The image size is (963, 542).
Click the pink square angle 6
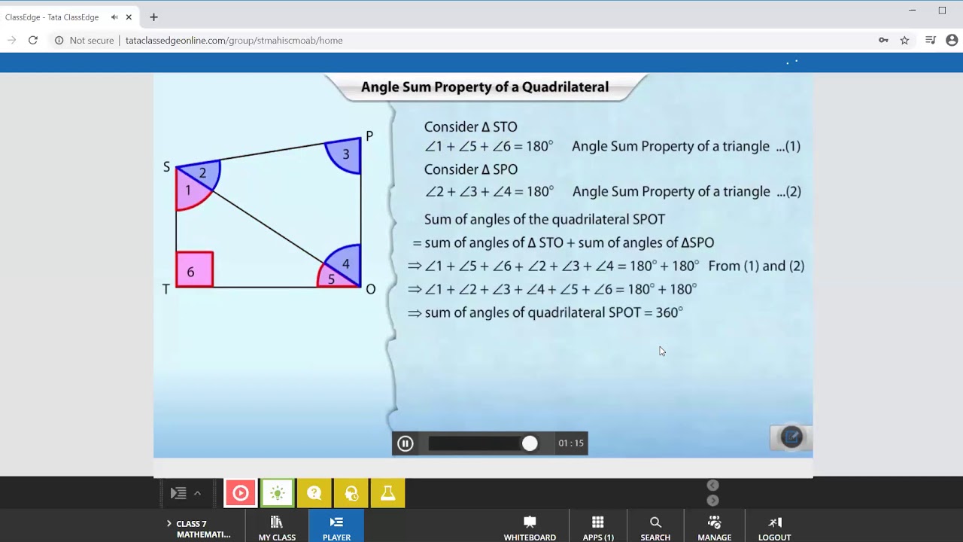pos(194,269)
